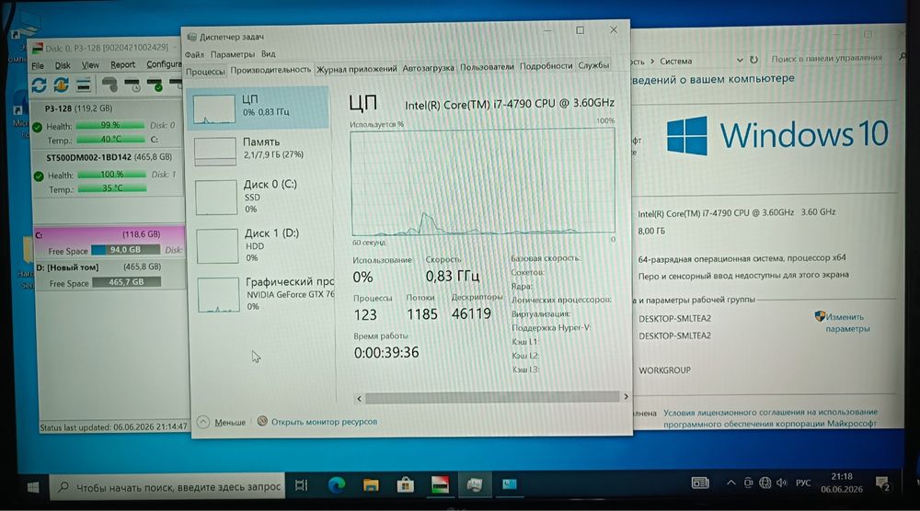Screen dimensions: 920x511
Task: Click the 100 % health bar of ST500DM002
Action: pyautogui.click(x=111, y=174)
